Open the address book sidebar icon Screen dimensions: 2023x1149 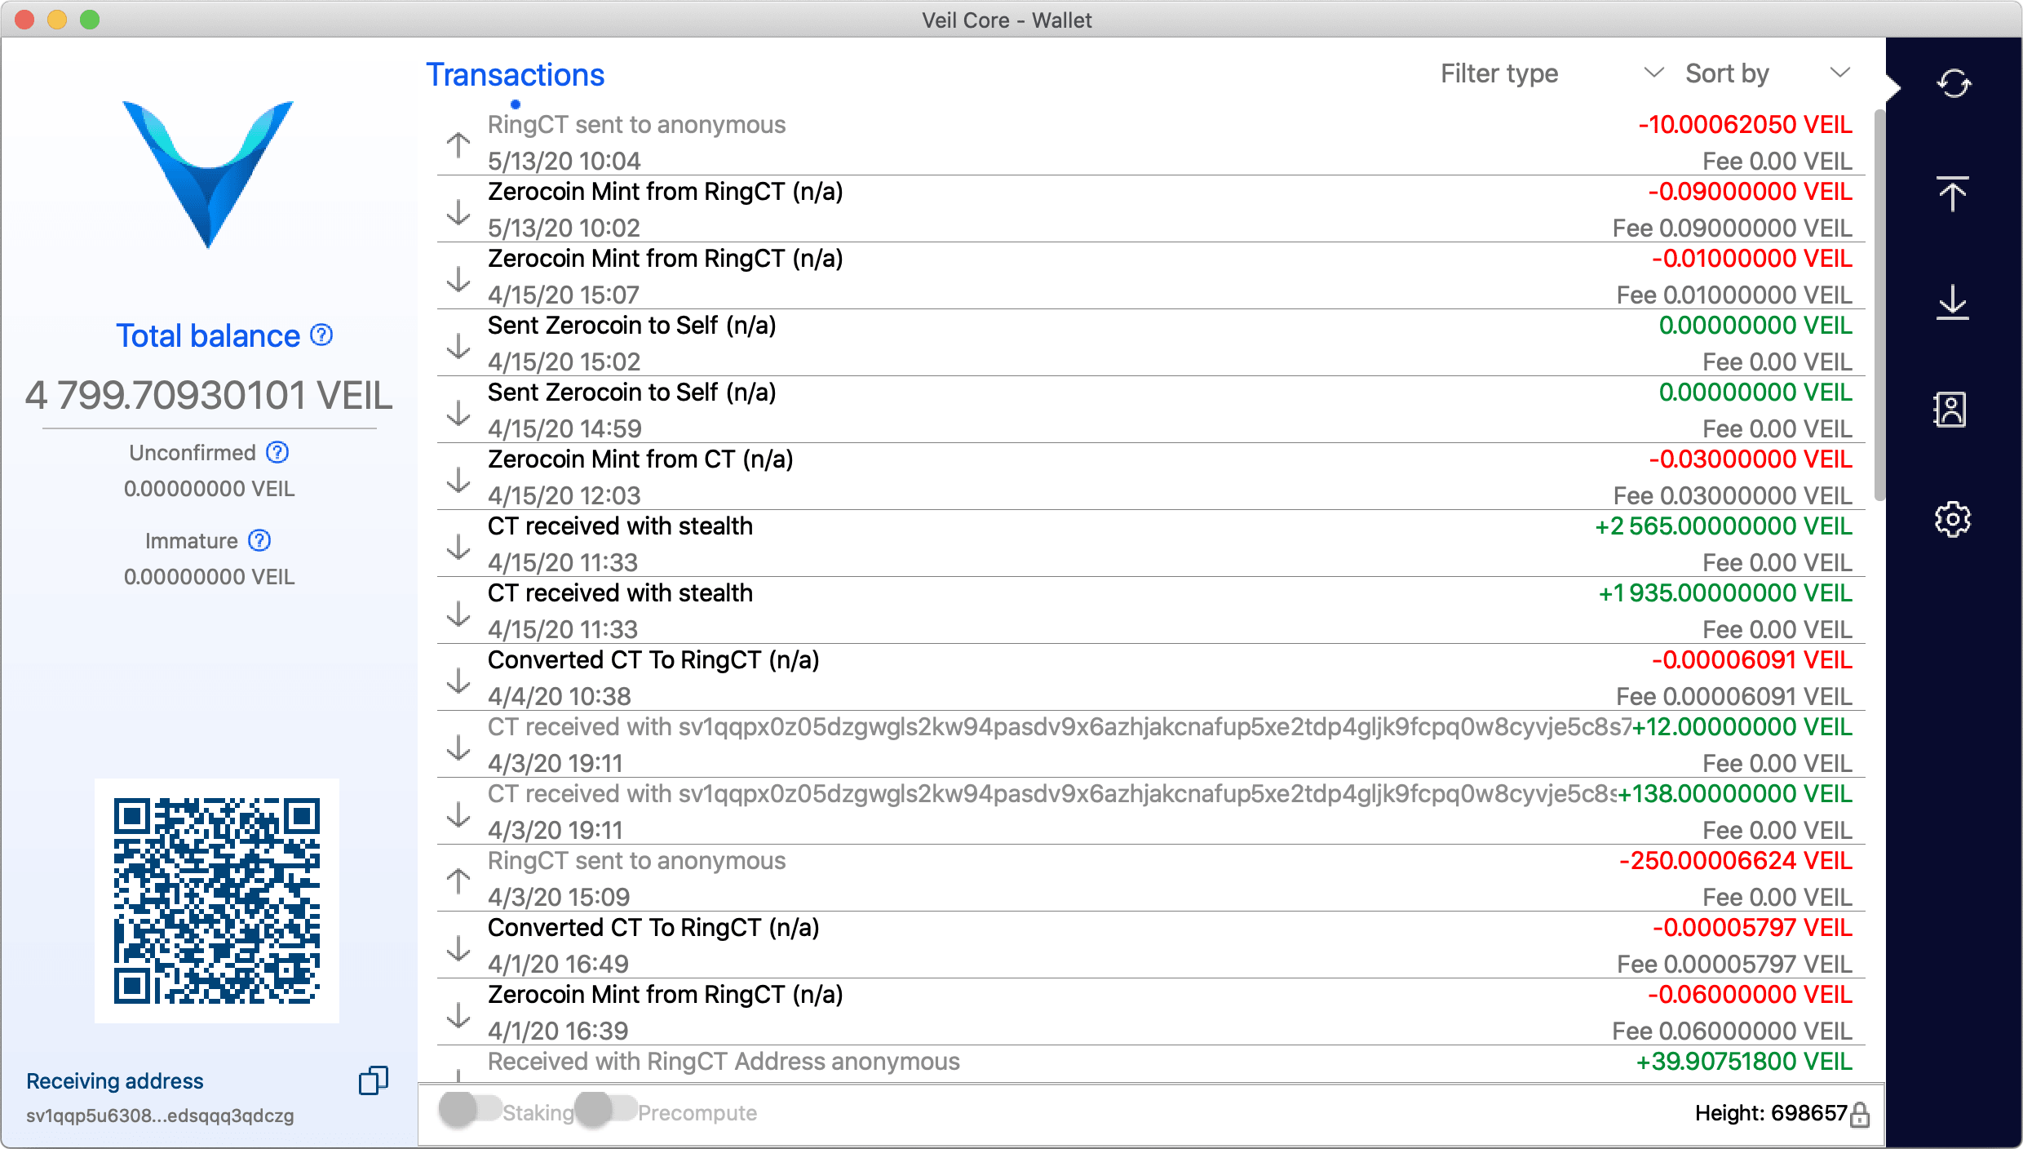click(1951, 410)
